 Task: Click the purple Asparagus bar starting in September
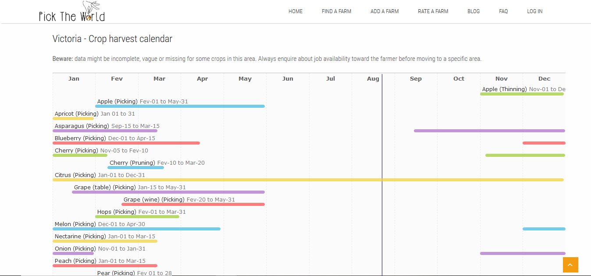click(489, 131)
